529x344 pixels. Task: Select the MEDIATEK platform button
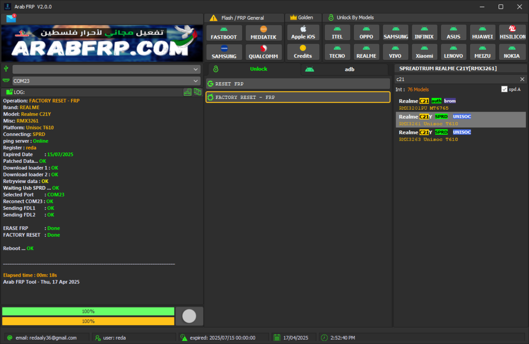pyautogui.click(x=263, y=33)
